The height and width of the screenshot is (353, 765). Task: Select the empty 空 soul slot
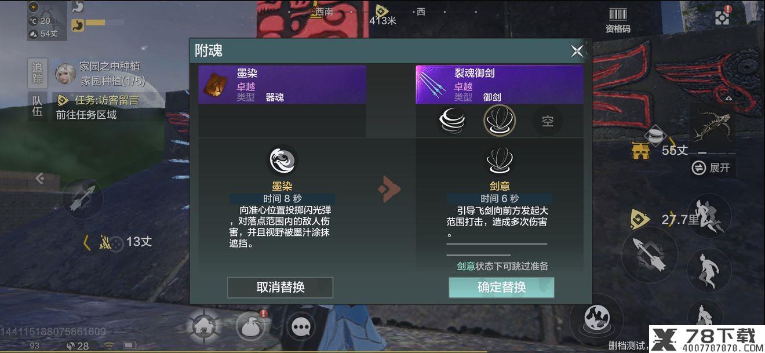548,121
